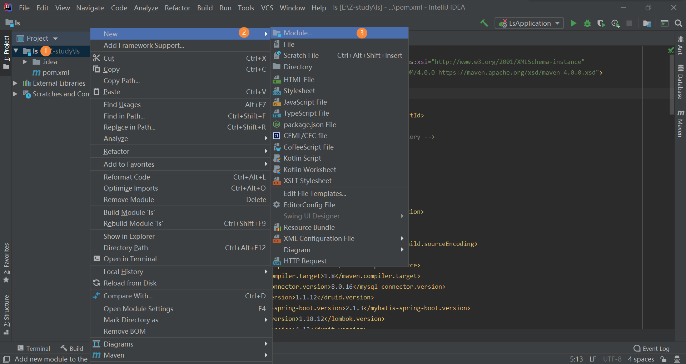
Task: Open the profiler run icon
Action: pos(615,23)
